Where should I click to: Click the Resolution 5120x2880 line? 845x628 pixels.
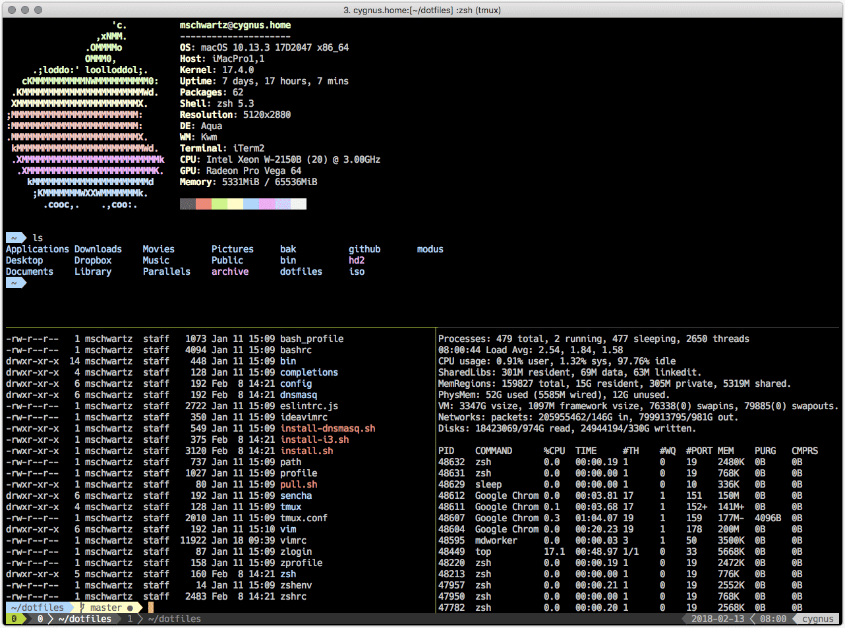click(235, 115)
